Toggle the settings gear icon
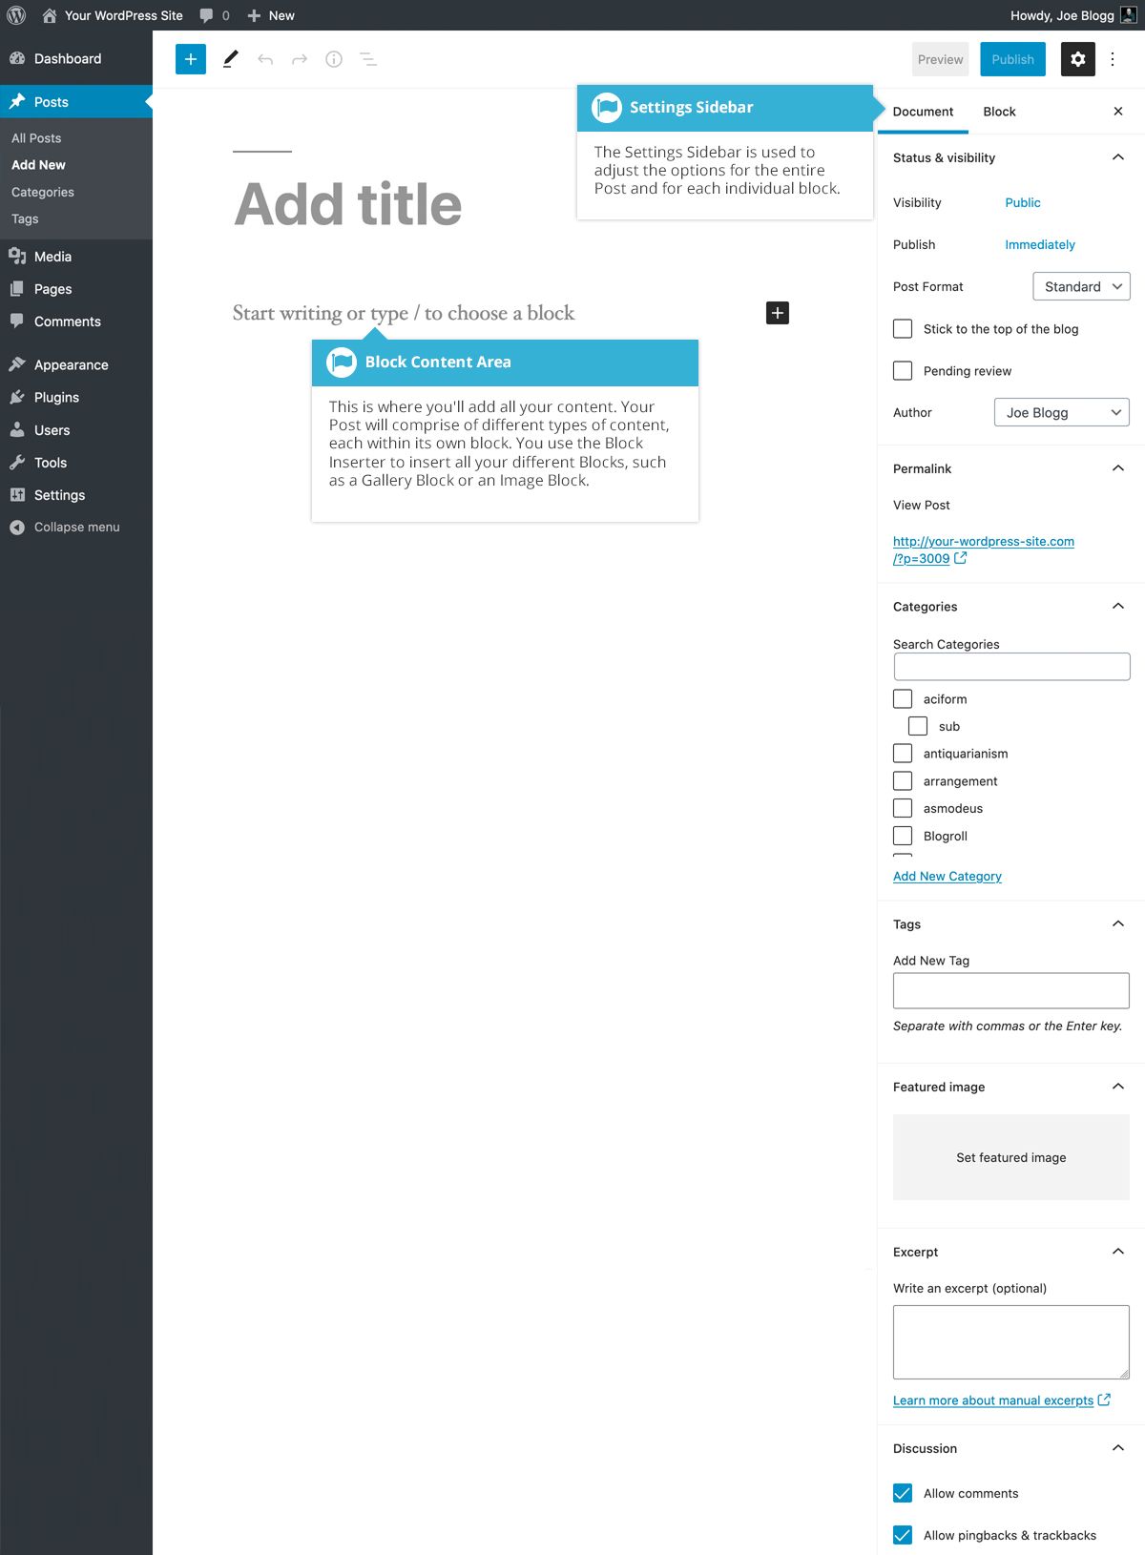 (x=1077, y=59)
